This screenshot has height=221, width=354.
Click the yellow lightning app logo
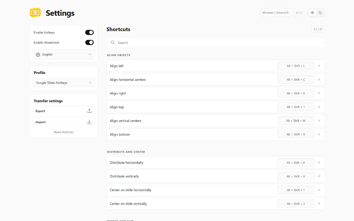pos(35,13)
